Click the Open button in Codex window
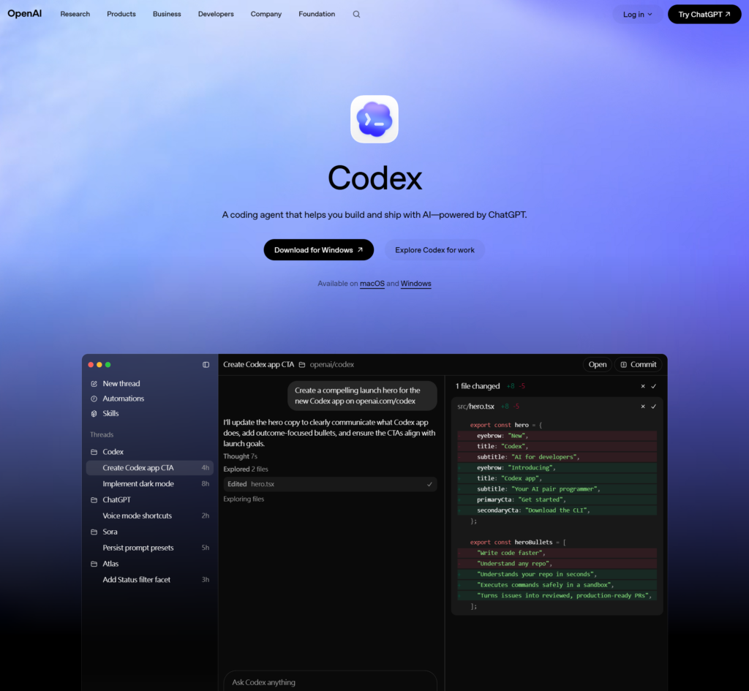This screenshot has height=691, width=749. pyautogui.click(x=597, y=364)
